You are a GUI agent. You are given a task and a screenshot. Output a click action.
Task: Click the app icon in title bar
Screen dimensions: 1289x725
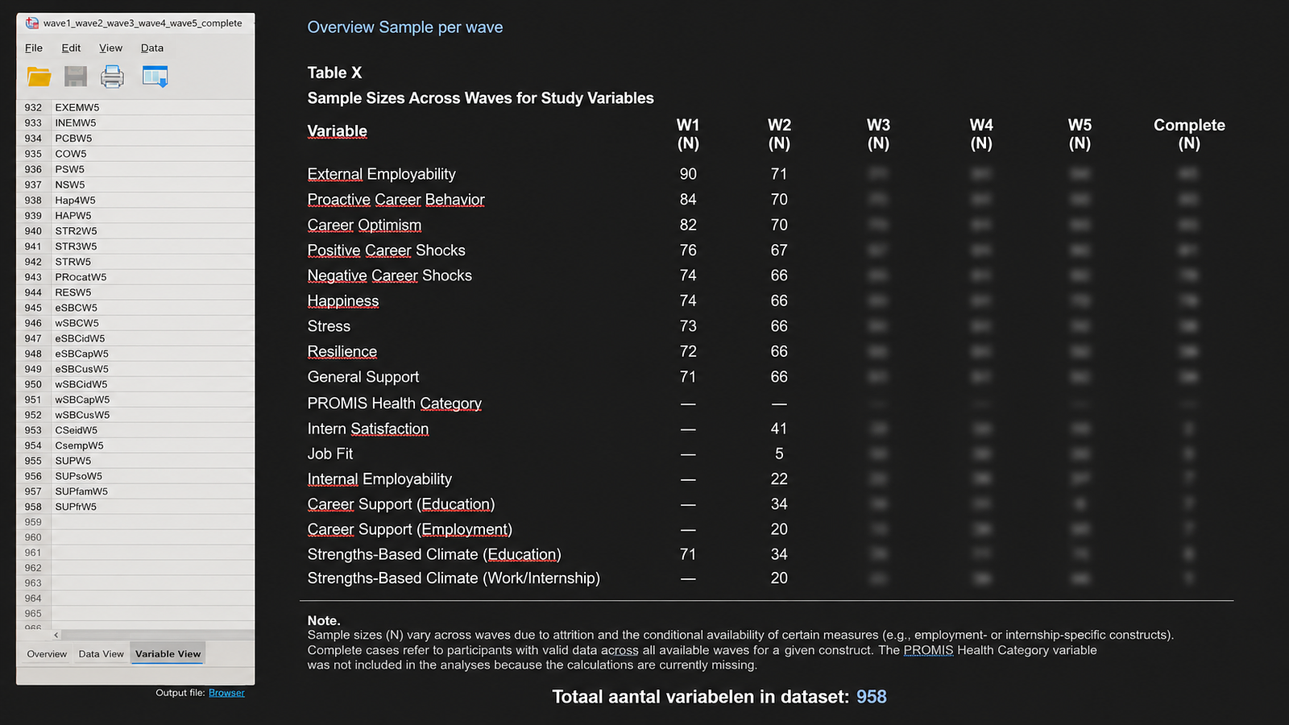(32, 23)
